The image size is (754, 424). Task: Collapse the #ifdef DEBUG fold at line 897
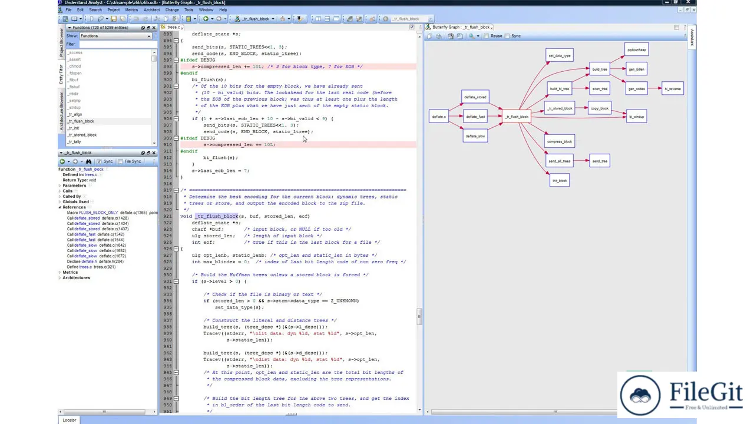point(176,60)
